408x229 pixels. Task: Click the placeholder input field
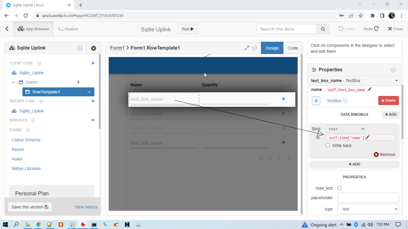(x=368, y=197)
